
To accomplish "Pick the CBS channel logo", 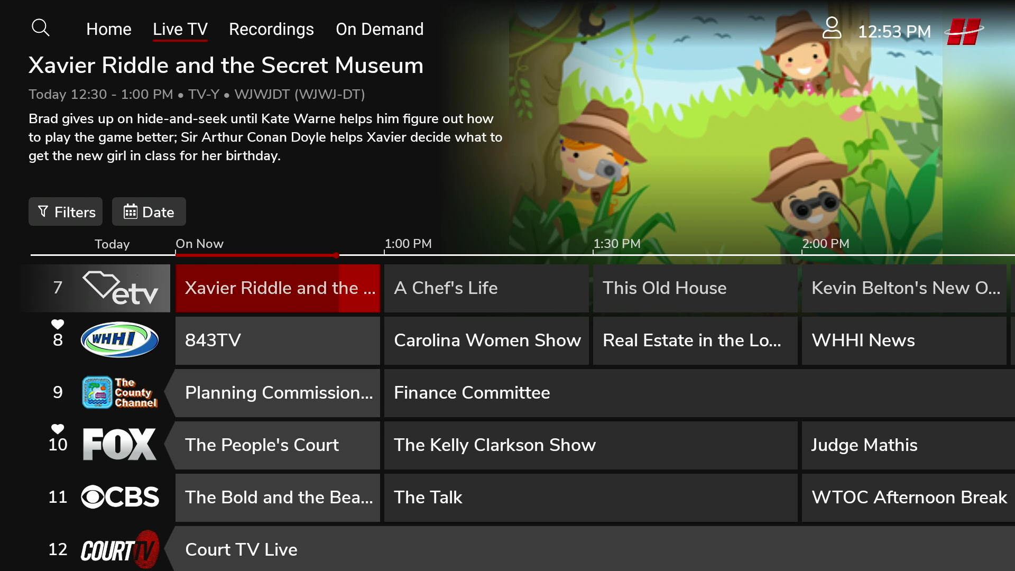I will coord(119,497).
